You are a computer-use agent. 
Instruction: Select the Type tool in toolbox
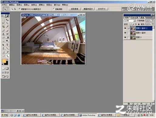(7, 45)
